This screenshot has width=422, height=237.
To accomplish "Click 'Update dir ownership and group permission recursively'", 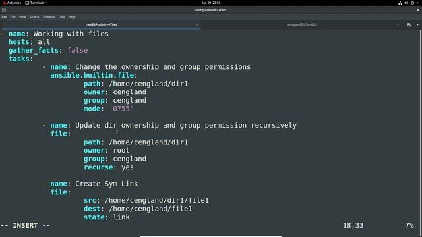I will [186, 125].
